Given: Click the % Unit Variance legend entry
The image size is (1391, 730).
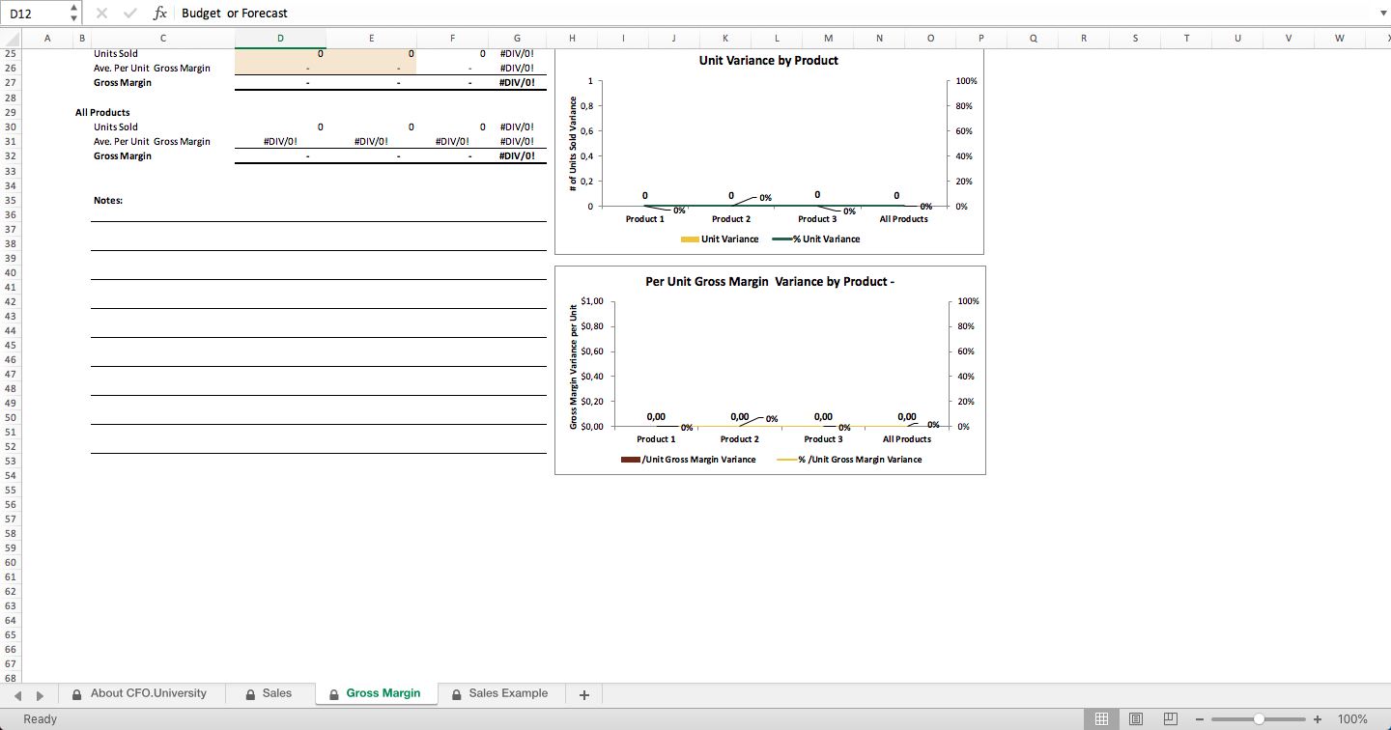Looking at the screenshot, I should (x=816, y=239).
